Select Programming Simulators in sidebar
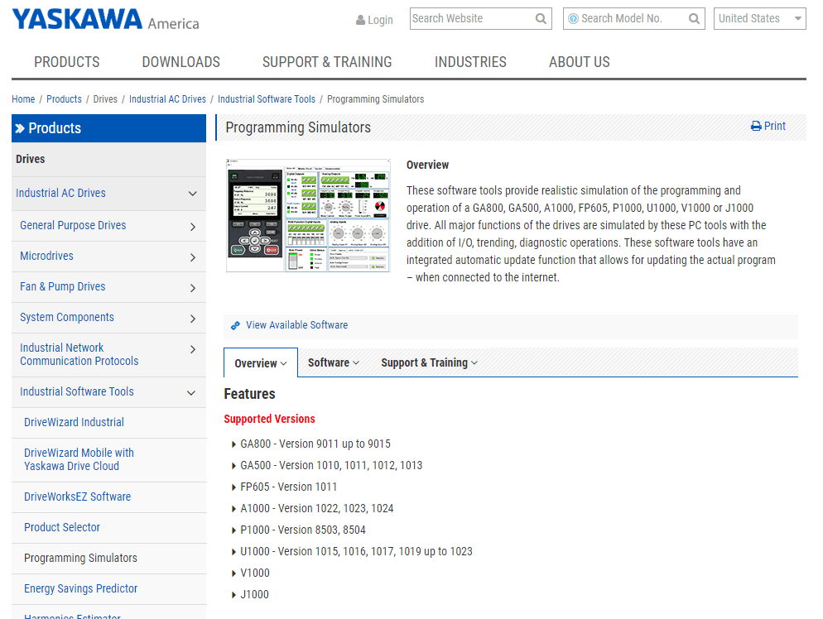The image size is (823, 619). click(x=80, y=558)
